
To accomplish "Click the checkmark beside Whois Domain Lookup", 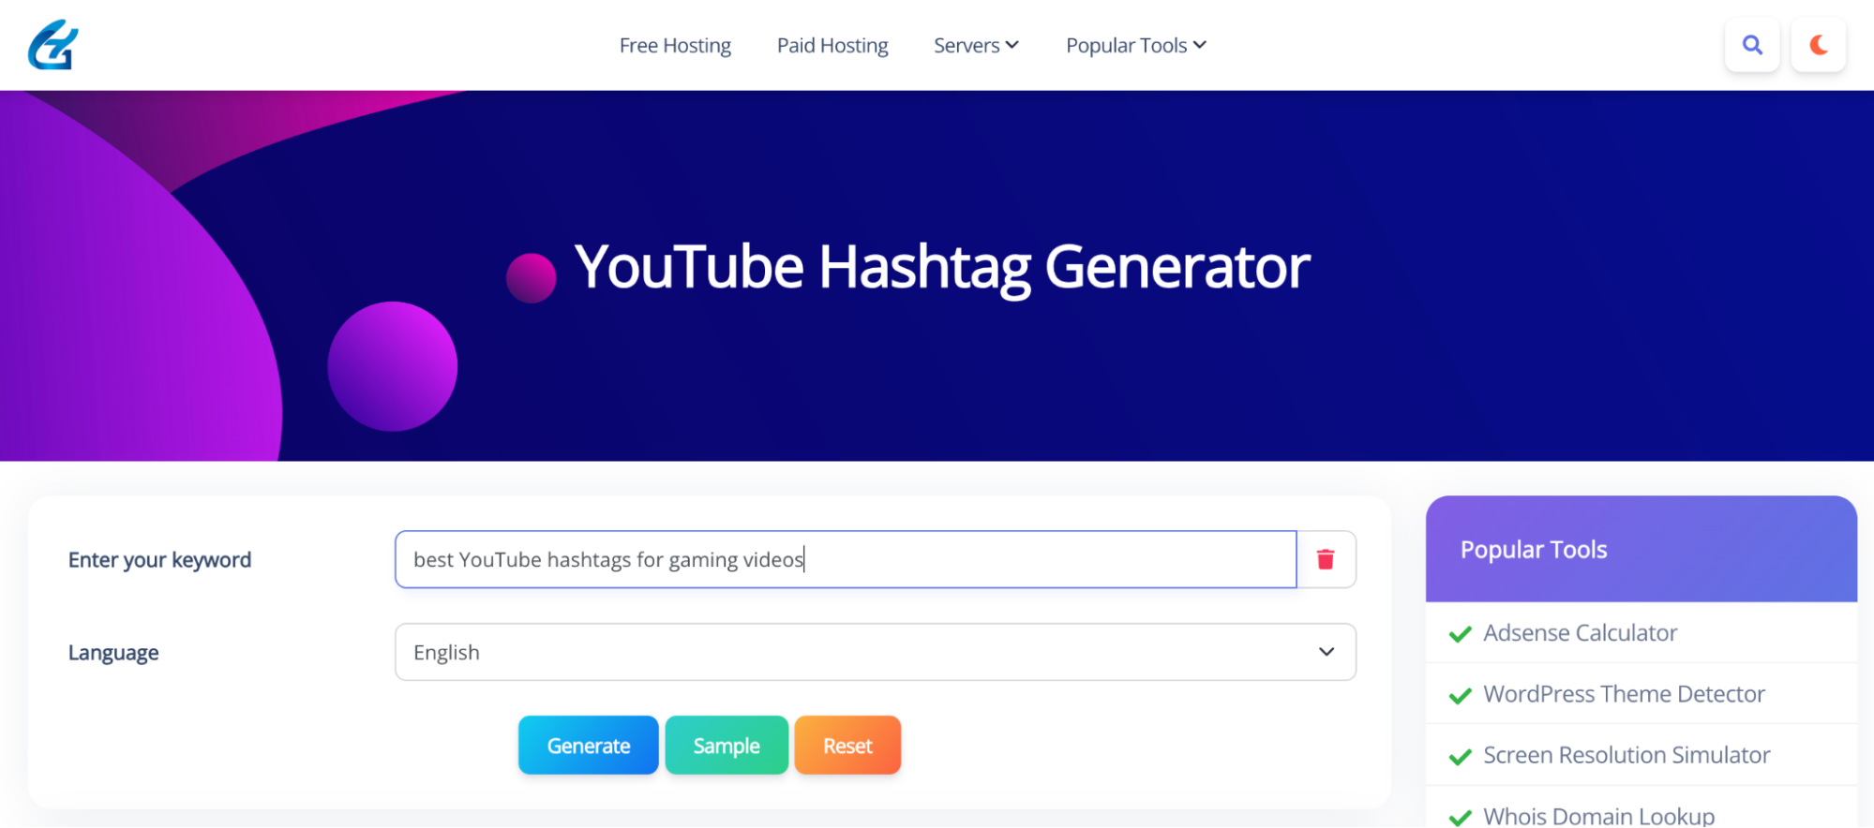I will [x=1460, y=817].
